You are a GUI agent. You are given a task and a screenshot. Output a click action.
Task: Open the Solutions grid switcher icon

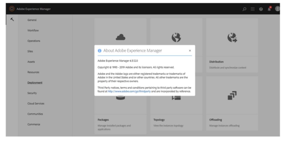click(x=252, y=9)
